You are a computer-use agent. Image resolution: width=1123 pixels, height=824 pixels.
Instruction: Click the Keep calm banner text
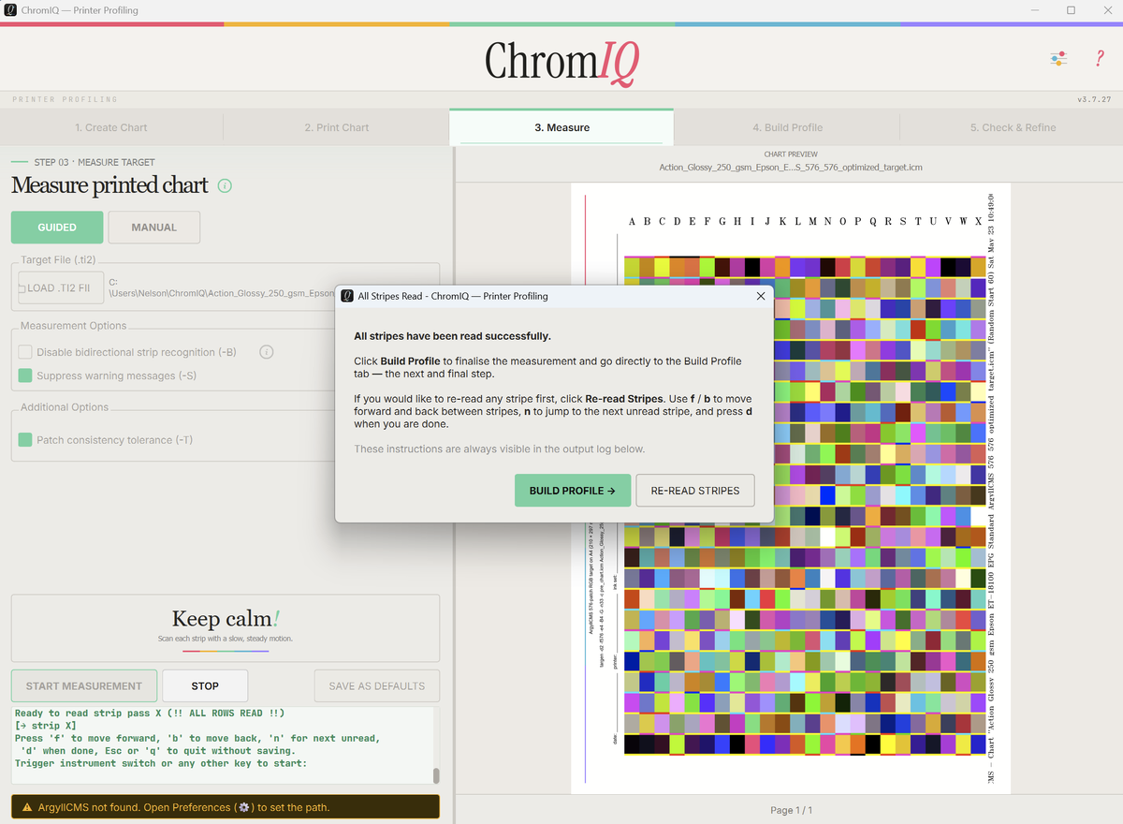(226, 619)
